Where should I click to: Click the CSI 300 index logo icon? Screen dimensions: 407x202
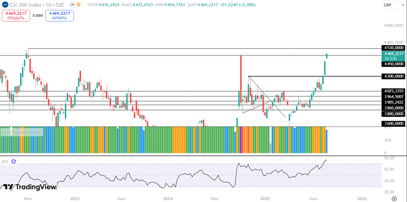(5, 5)
